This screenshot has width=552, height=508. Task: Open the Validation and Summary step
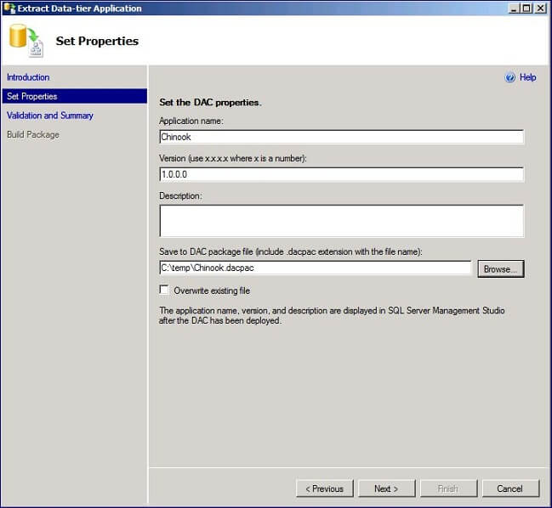(x=50, y=116)
